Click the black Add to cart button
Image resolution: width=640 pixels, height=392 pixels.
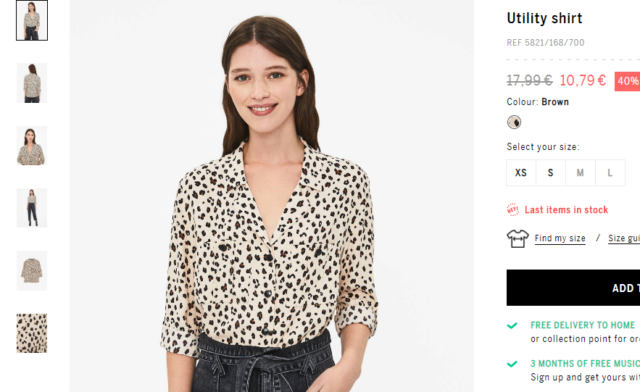573,288
